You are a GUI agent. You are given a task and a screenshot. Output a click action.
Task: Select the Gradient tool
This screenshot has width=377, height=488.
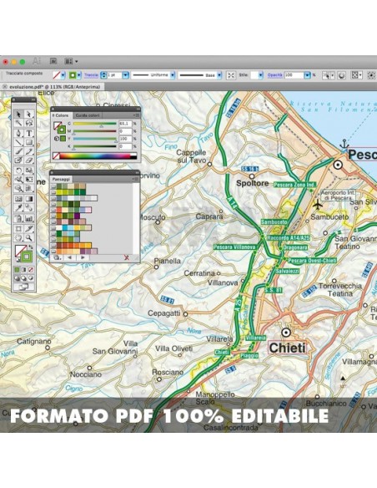pos(29,199)
